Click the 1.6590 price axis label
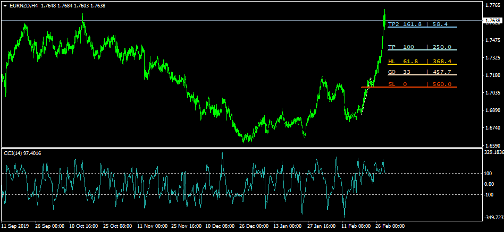This screenshot has height=232, width=504. point(492,145)
